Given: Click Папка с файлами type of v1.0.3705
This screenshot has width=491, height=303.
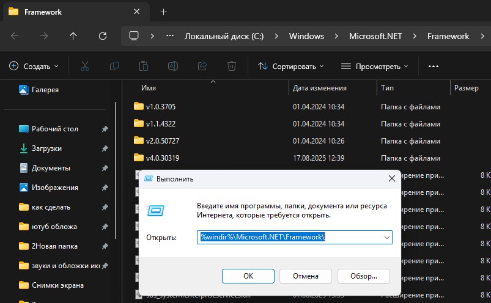Looking at the screenshot, I should (x=410, y=107).
